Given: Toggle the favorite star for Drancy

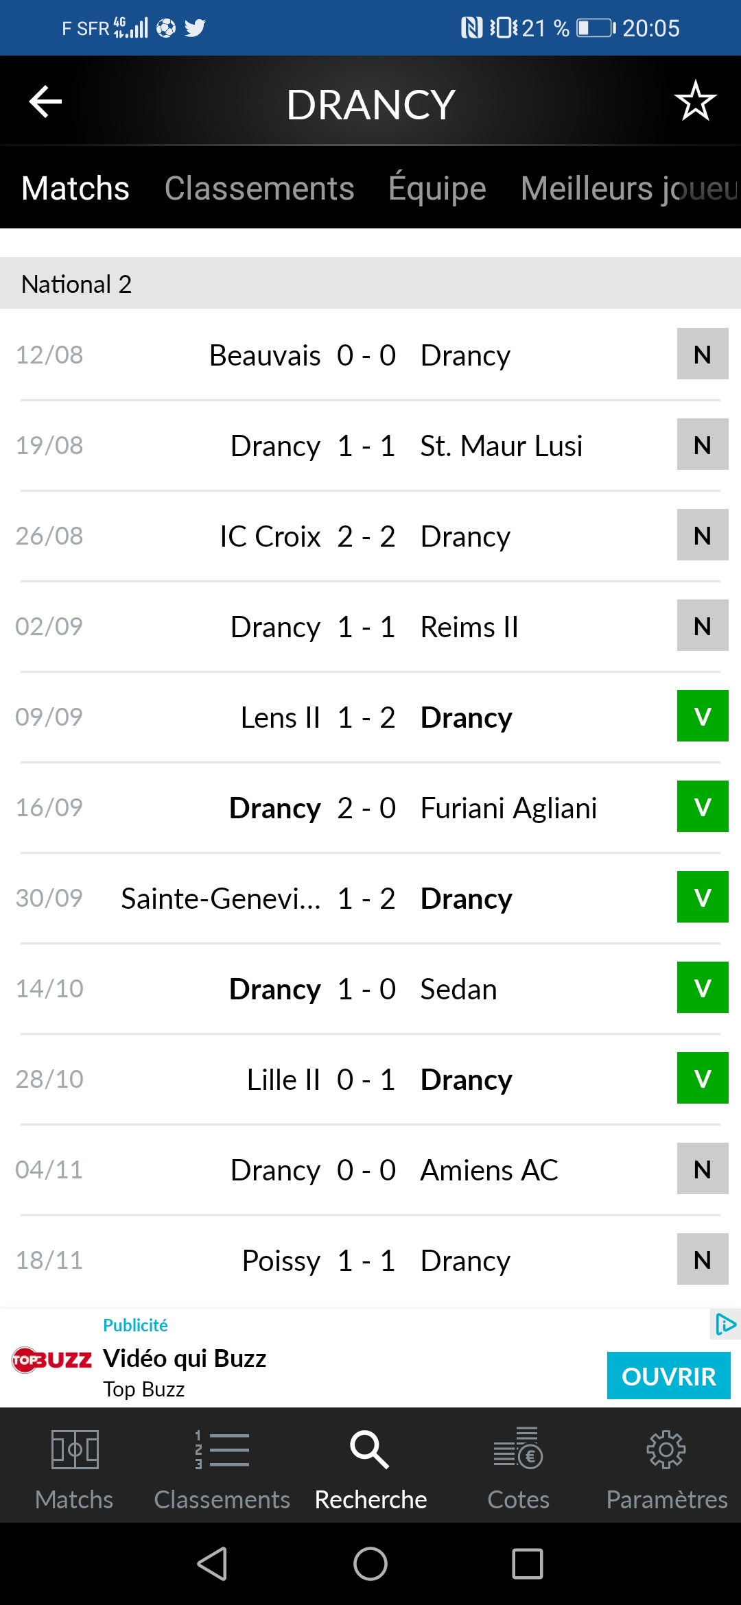Looking at the screenshot, I should point(695,101).
